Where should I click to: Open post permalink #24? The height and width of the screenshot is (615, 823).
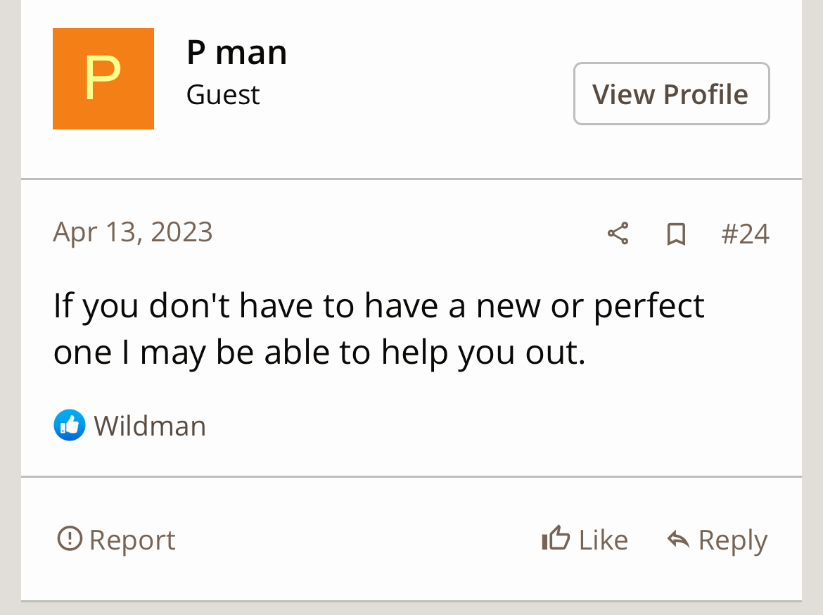click(745, 234)
